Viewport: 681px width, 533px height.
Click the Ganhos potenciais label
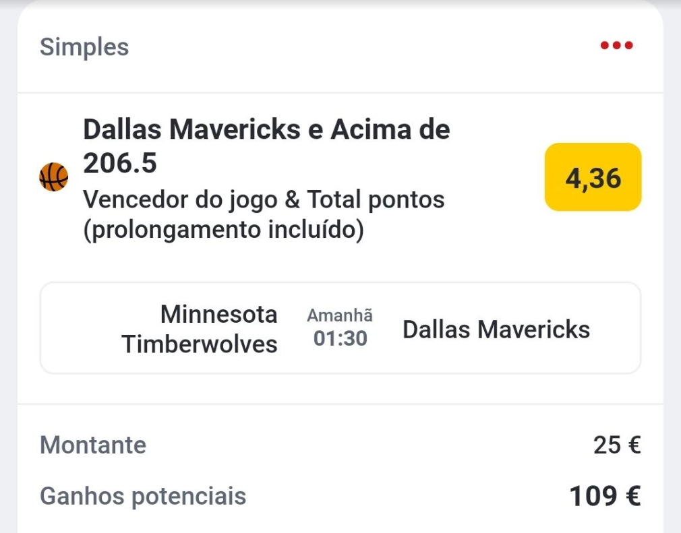(143, 497)
